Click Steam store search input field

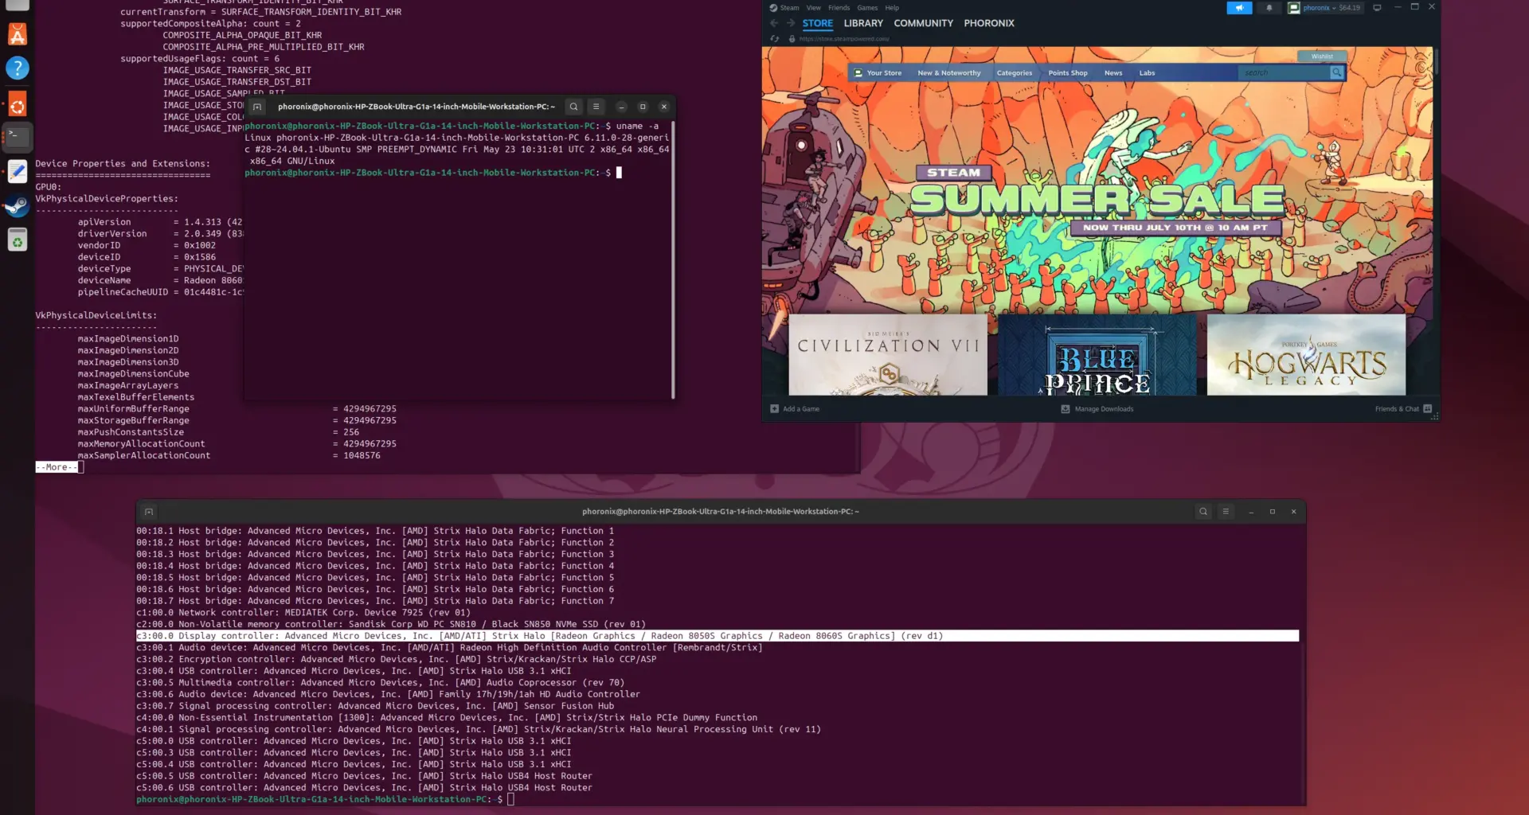1284,72
